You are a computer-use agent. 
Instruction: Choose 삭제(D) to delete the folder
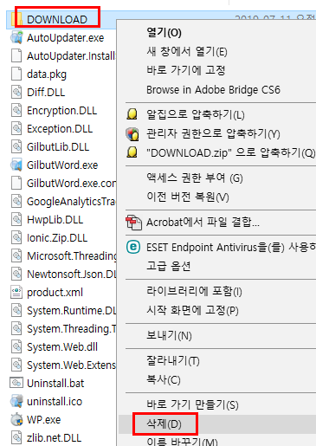point(164,424)
